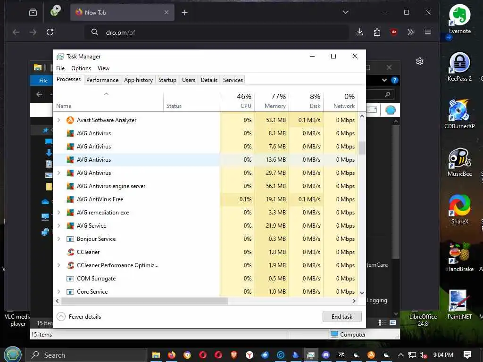Click Fewer details in Task Manager

click(79, 316)
